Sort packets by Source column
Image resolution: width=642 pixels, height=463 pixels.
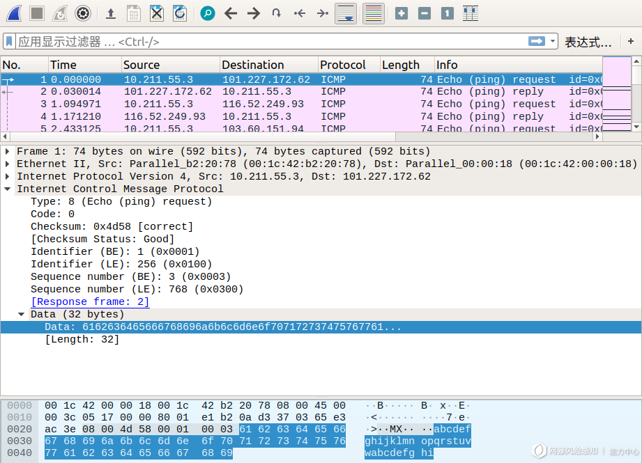pos(171,65)
